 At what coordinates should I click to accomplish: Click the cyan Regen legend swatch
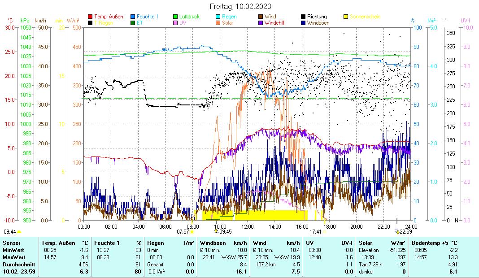(x=218, y=17)
